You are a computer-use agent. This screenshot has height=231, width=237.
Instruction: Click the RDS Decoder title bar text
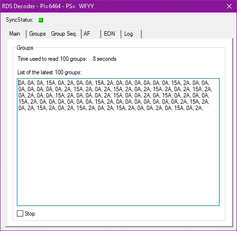[48, 6]
